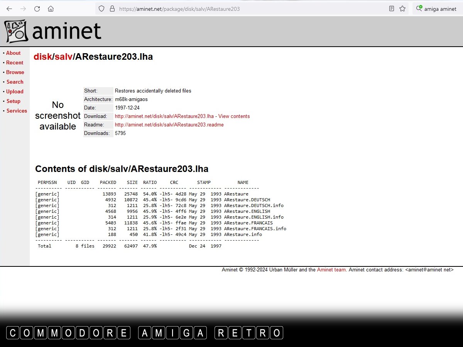Click the Aminet logo image

[53, 31]
